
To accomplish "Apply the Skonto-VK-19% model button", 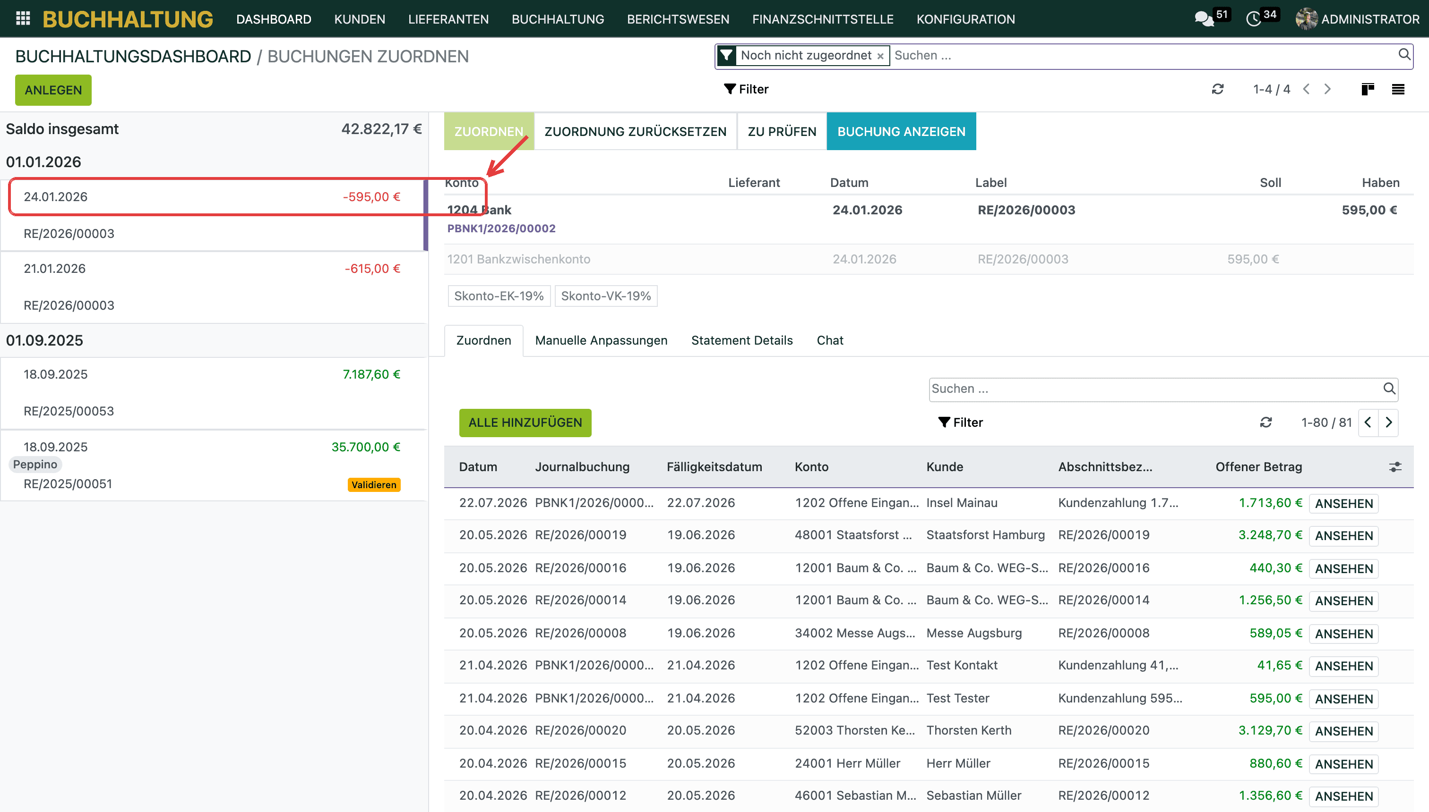I will pyautogui.click(x=606, y=296).
